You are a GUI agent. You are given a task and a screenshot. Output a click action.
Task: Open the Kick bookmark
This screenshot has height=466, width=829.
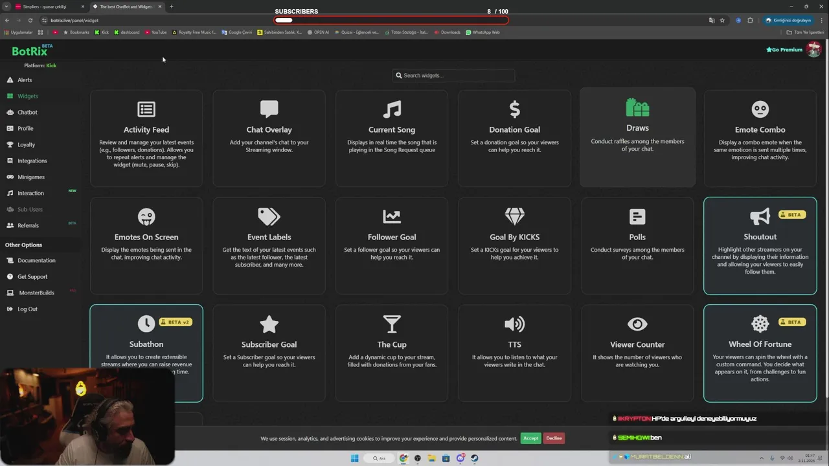point(102,32)
